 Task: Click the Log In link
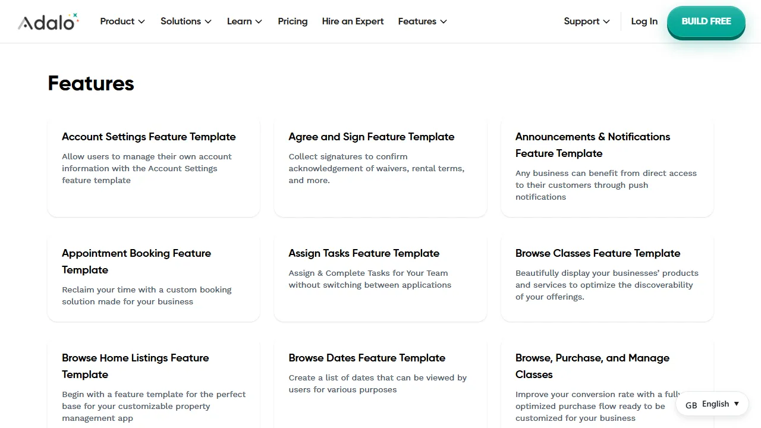644,21
